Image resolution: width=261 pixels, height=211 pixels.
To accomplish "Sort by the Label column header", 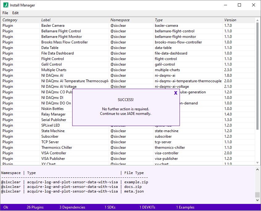I will click(46, 20).
